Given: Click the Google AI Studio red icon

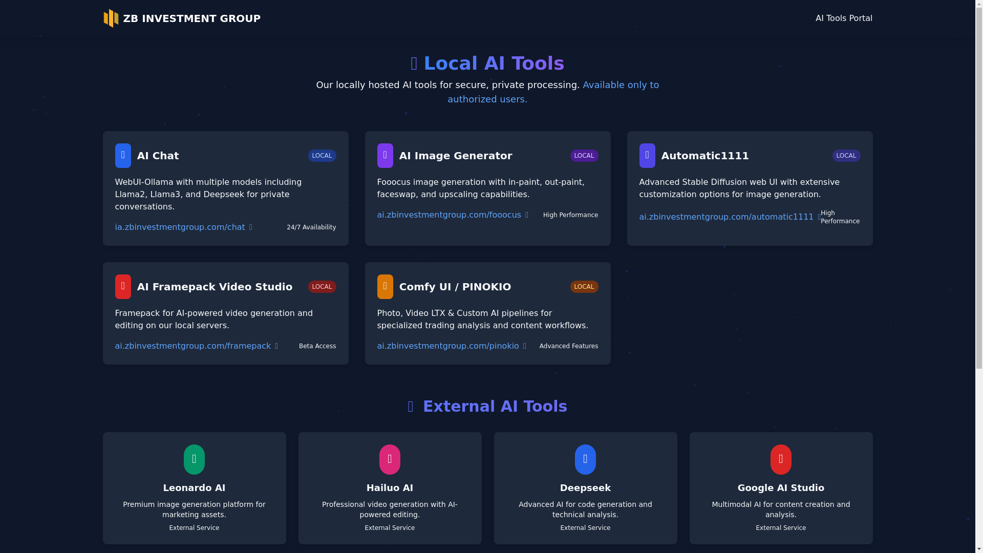Looking at the screenshot, I should (x=781, y=459).
